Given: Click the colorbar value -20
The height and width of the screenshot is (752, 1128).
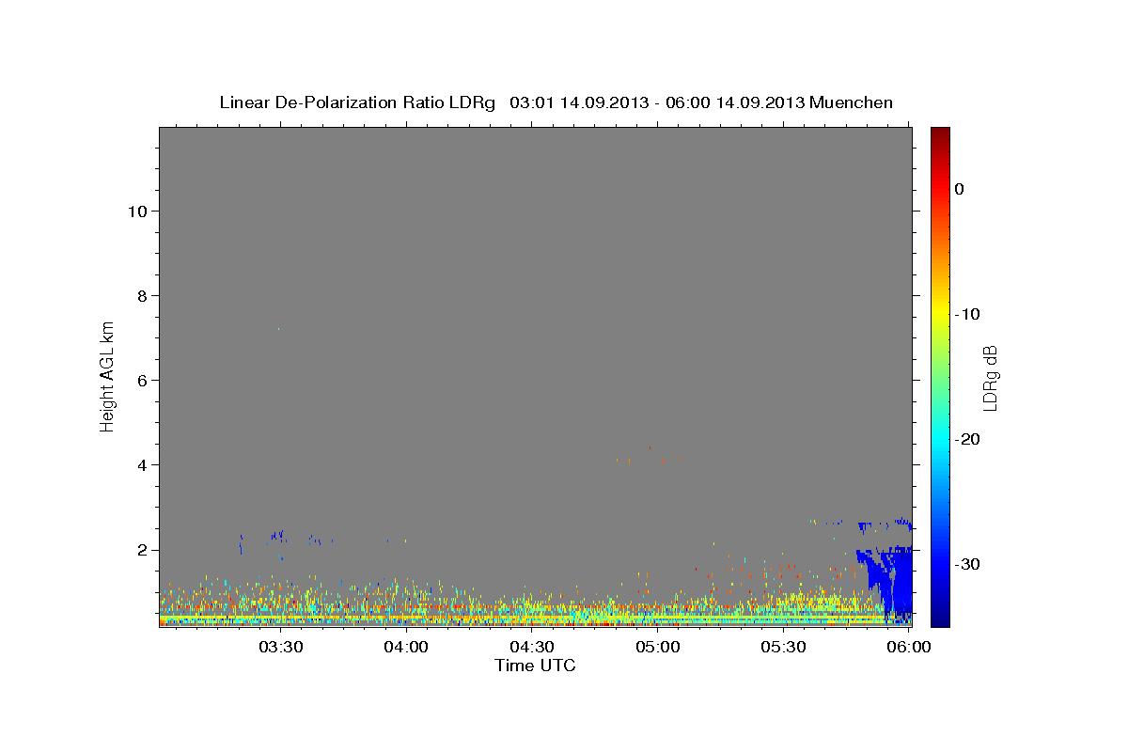Looking at the screenshot, I should tap(968, 439).
